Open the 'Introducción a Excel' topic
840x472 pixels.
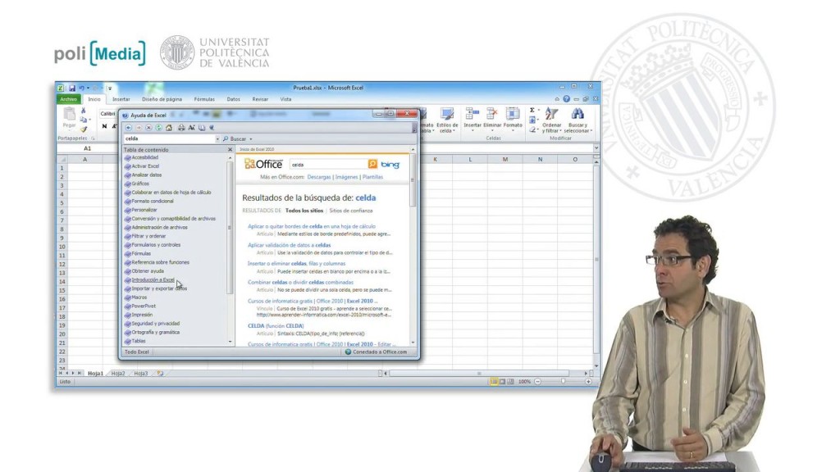[x=153, y=280]
